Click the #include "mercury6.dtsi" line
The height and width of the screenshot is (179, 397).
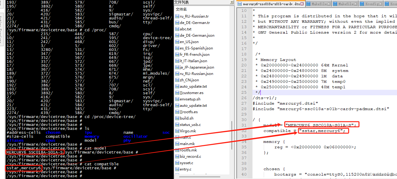click(x=285, y=103)
